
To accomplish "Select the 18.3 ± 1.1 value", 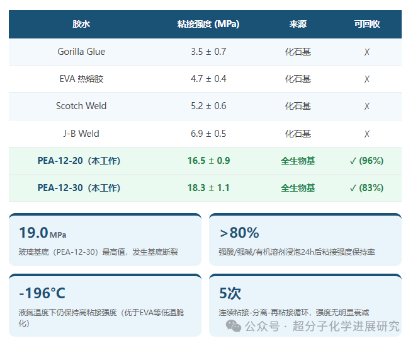I will click(x=208, y=188).
